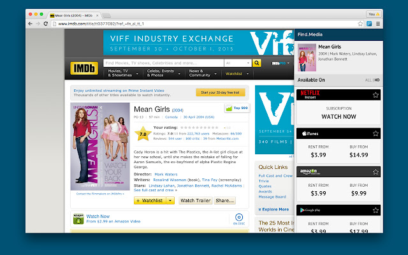The width and height of the screenshot is (408, 255).
Task: Click the Watch Trailer button
Action: point(196,201)
